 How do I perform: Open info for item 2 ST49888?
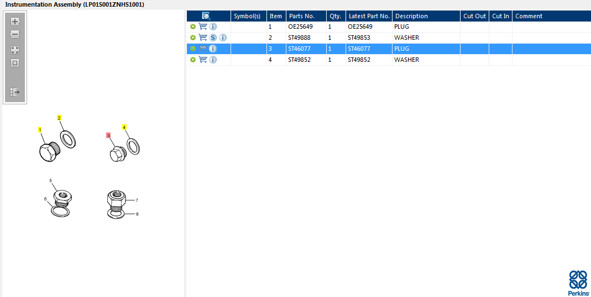(223, 38)
